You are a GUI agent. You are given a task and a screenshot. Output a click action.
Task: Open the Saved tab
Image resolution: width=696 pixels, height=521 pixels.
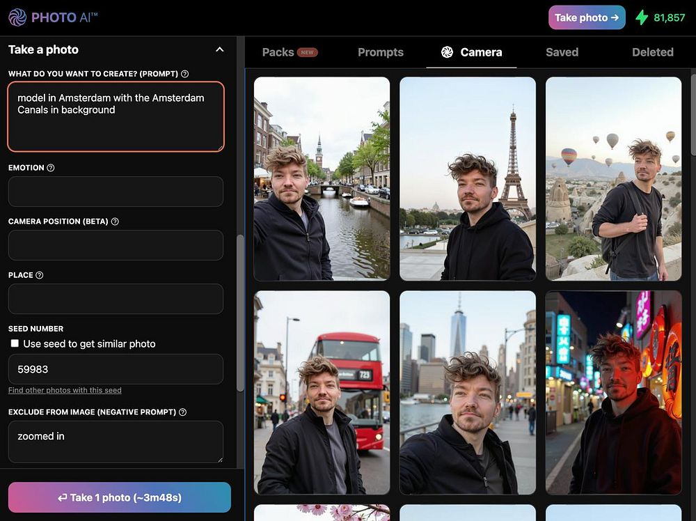point(562,52)
